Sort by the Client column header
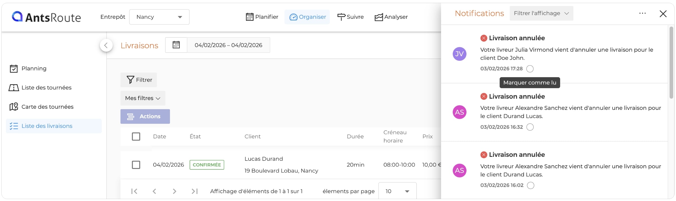Image resolution: width=676 pixels, height=201 pixels. [x=252, y=136]
